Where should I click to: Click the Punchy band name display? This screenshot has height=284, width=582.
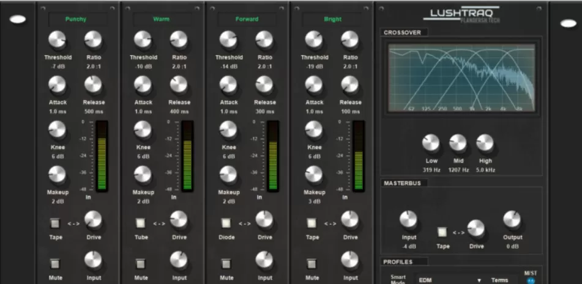click(x=78, y=20)
